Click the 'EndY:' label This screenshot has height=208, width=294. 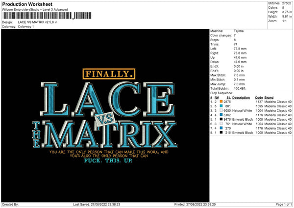(x=215, y=71)
